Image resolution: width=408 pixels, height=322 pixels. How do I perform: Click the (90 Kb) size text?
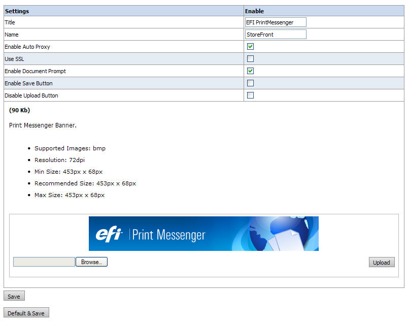click(19, 110)
